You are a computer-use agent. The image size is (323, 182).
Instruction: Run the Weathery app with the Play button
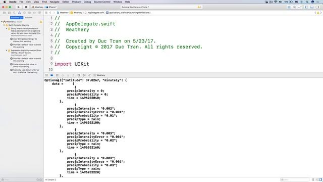coord(19,7)
